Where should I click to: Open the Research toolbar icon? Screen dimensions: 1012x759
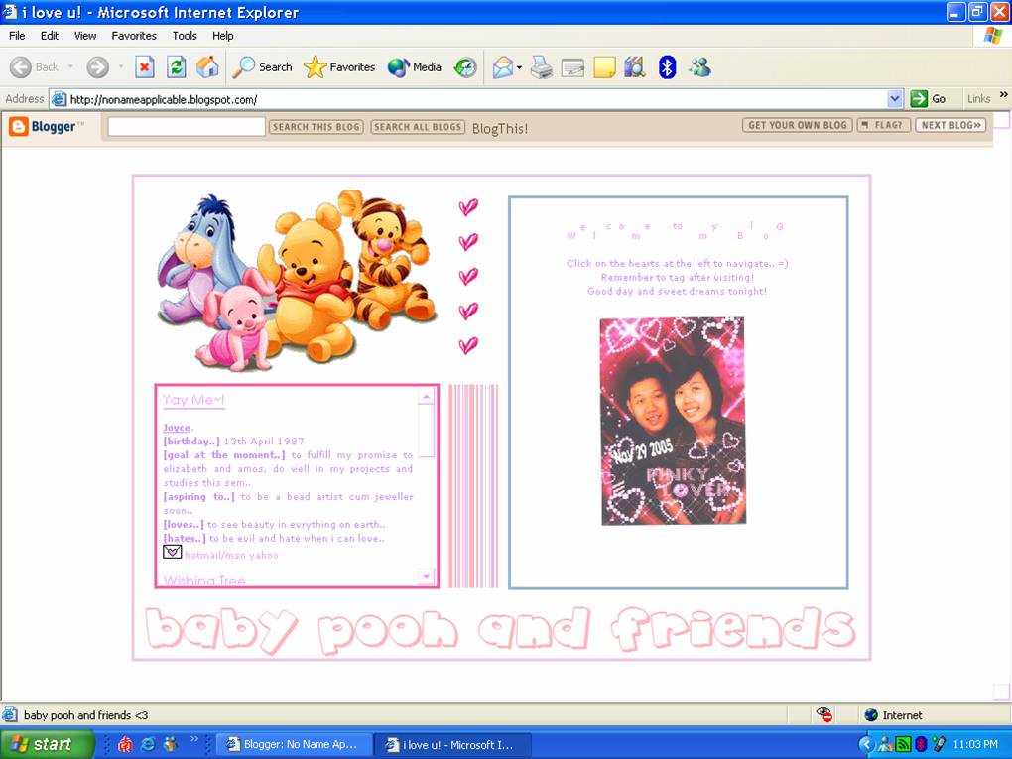pos(635,67)
